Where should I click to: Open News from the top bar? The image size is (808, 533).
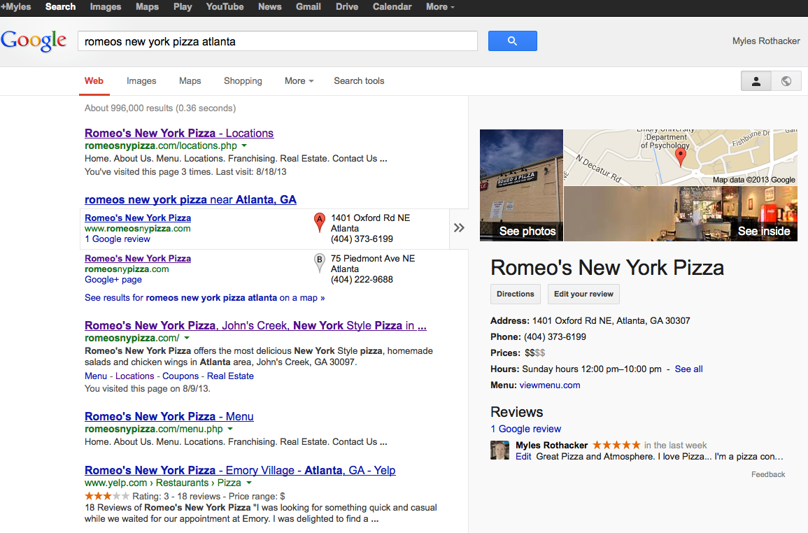pyautogui.click(x=269, y=7)
